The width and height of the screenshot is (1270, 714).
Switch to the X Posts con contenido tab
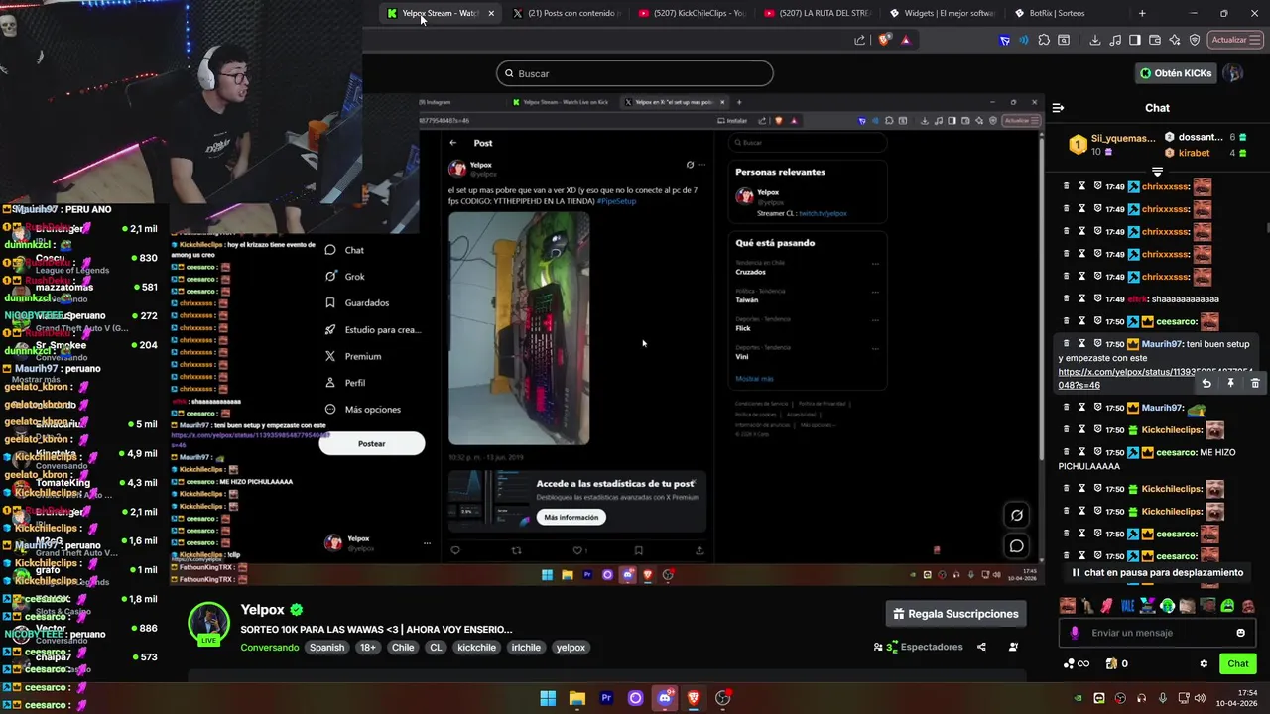tap(566, 13)
